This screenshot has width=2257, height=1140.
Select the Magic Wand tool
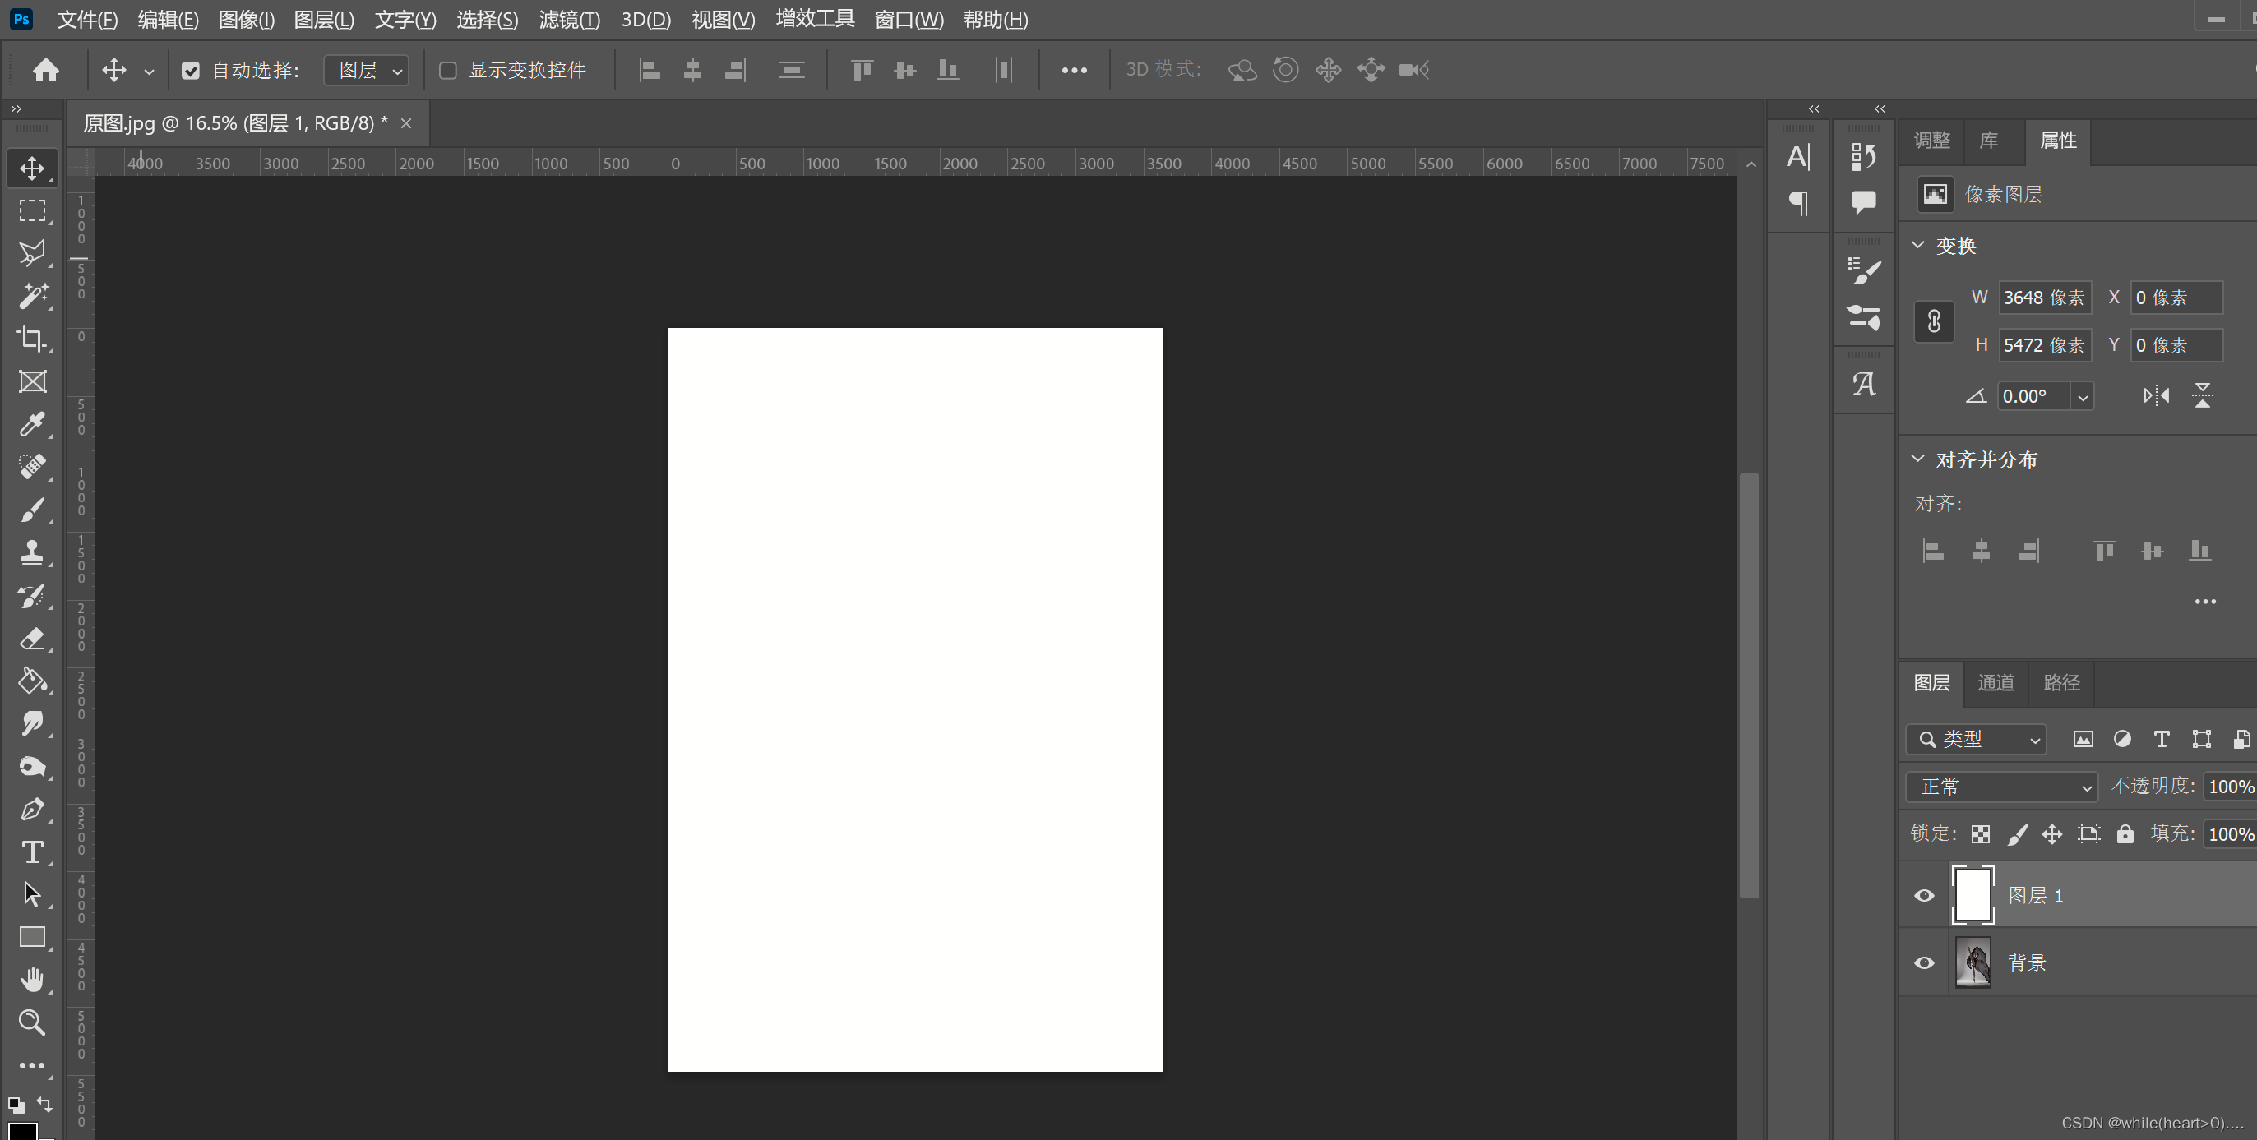pos(32,296)
